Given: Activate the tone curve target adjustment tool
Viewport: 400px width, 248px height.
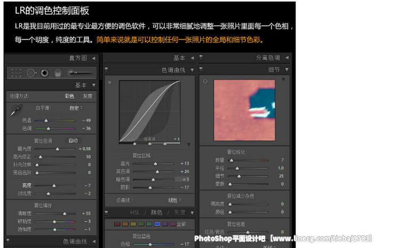Looking at the screenshot, I should click(x=110, y=82).
